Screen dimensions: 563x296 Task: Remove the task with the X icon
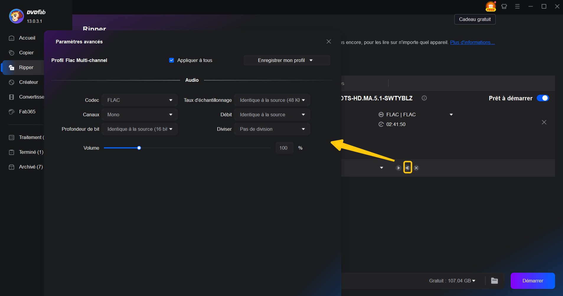tap(544, 122)
